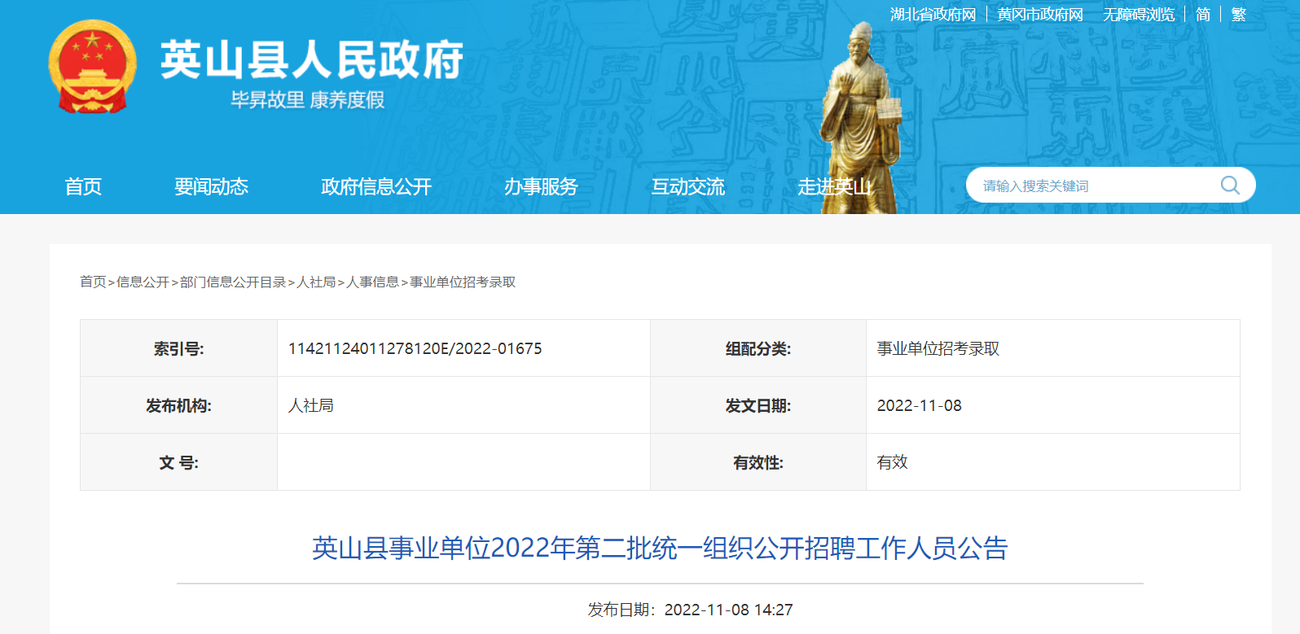Open the 要闻动态 navigation item
The image size is (1300, 634).
coord(211,186)
